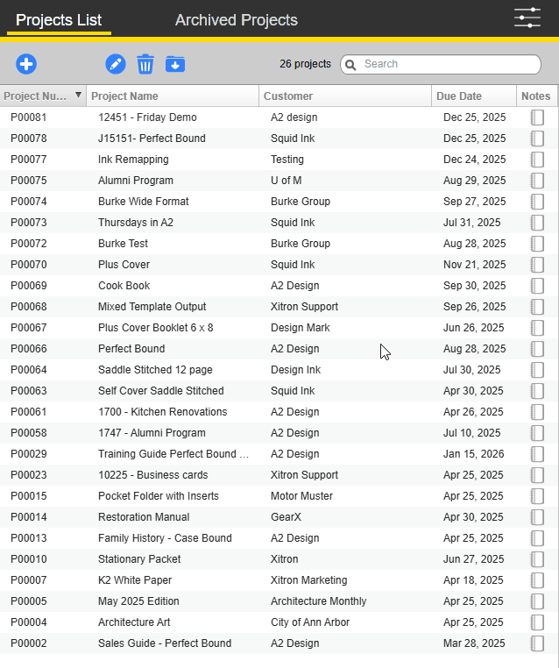Click the Xitron Marketing customer cell
Viewport: 559px width, 668px height.
click(x=308, y=580)
